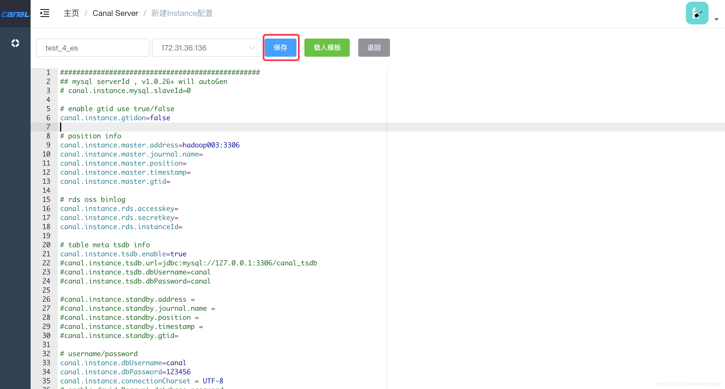Go to the 主页 breadcrumb

click(x=71, y=13)
